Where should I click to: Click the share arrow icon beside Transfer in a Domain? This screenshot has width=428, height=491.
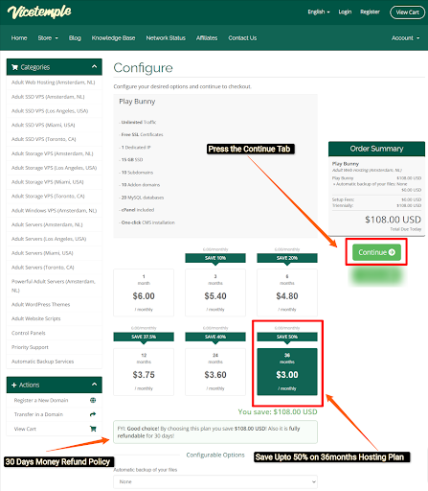pyautogui.click(x=93, y=414)
